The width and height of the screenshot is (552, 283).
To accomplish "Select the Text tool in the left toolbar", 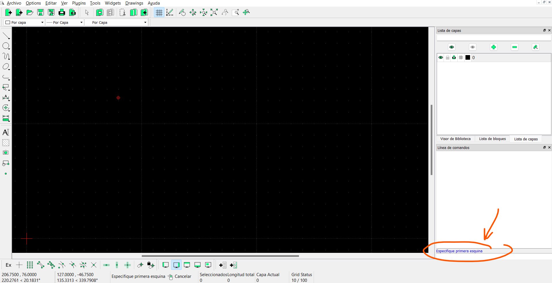I will pos(6,132).
